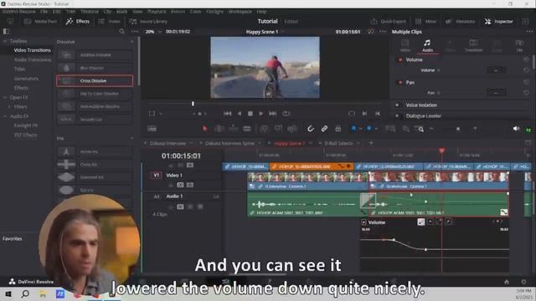Open the File menu
The width and height of the screenshot is (536, 301).
[44, 11]
